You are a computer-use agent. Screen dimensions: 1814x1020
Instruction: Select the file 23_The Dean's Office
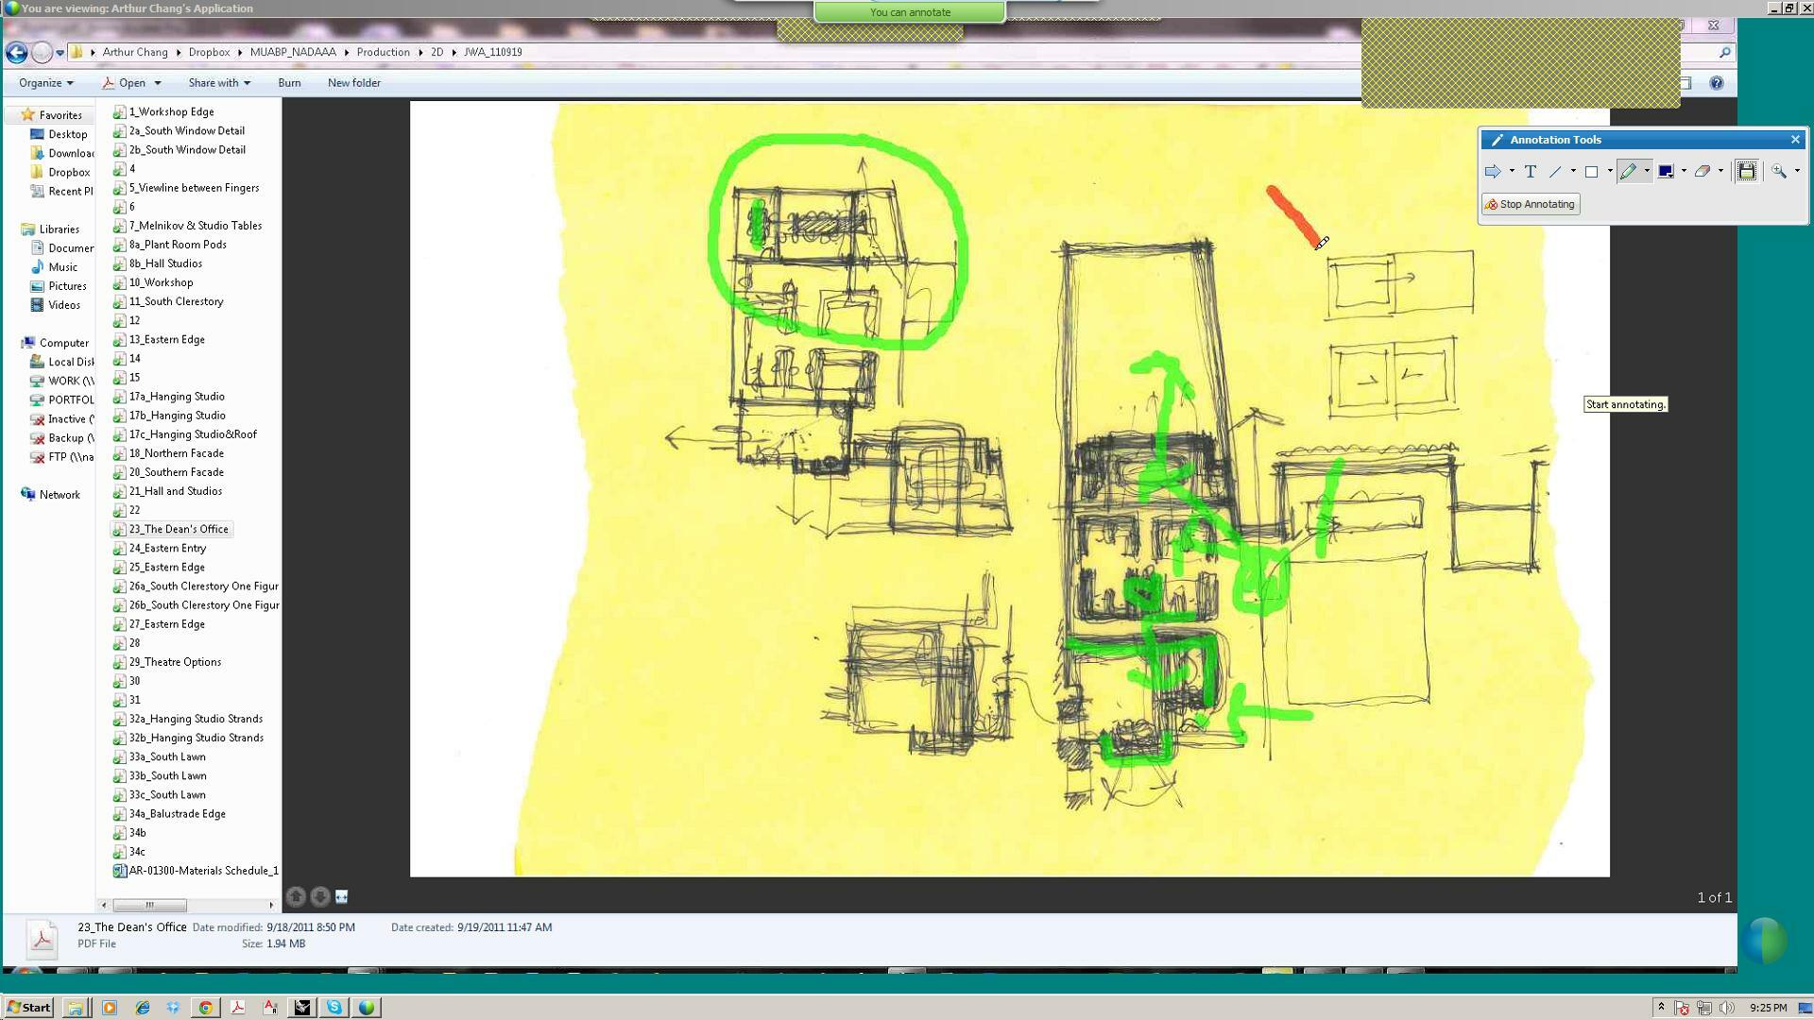coord(171,529)
